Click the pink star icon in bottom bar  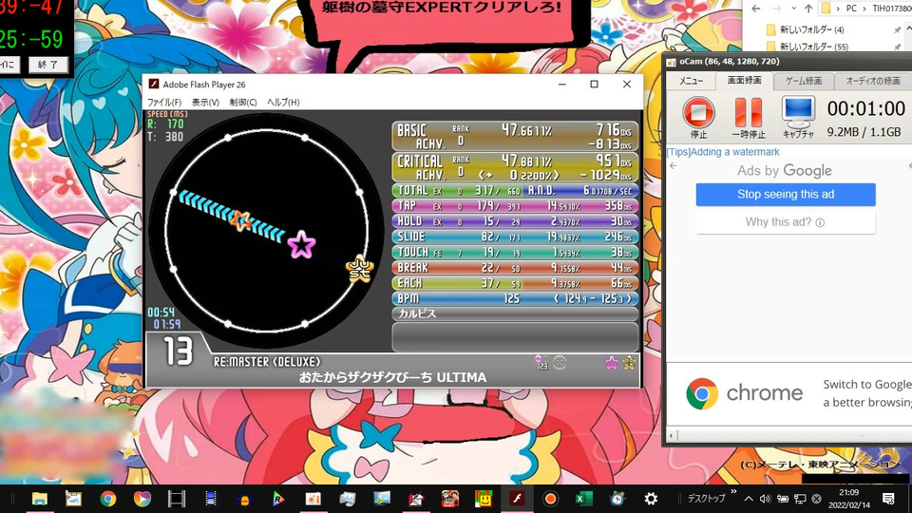click(x=611, y=363)
